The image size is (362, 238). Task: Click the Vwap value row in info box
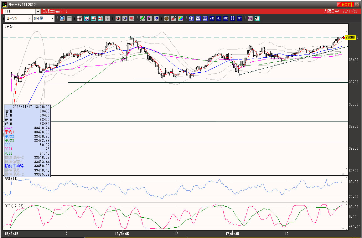pos(27,128)
